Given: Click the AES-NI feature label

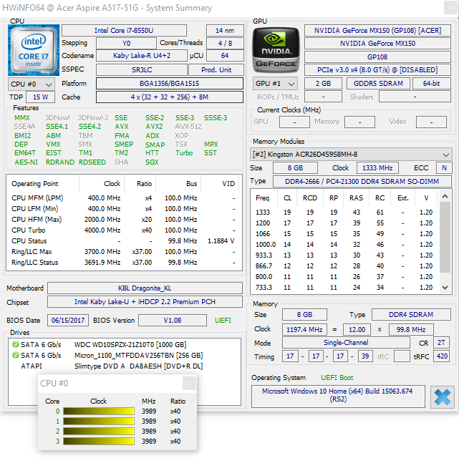Looking at the screenshot, I should pos(26,162).
